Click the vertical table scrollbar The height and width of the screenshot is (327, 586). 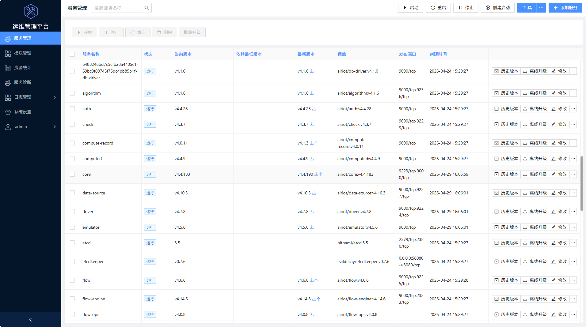[582, 183]
